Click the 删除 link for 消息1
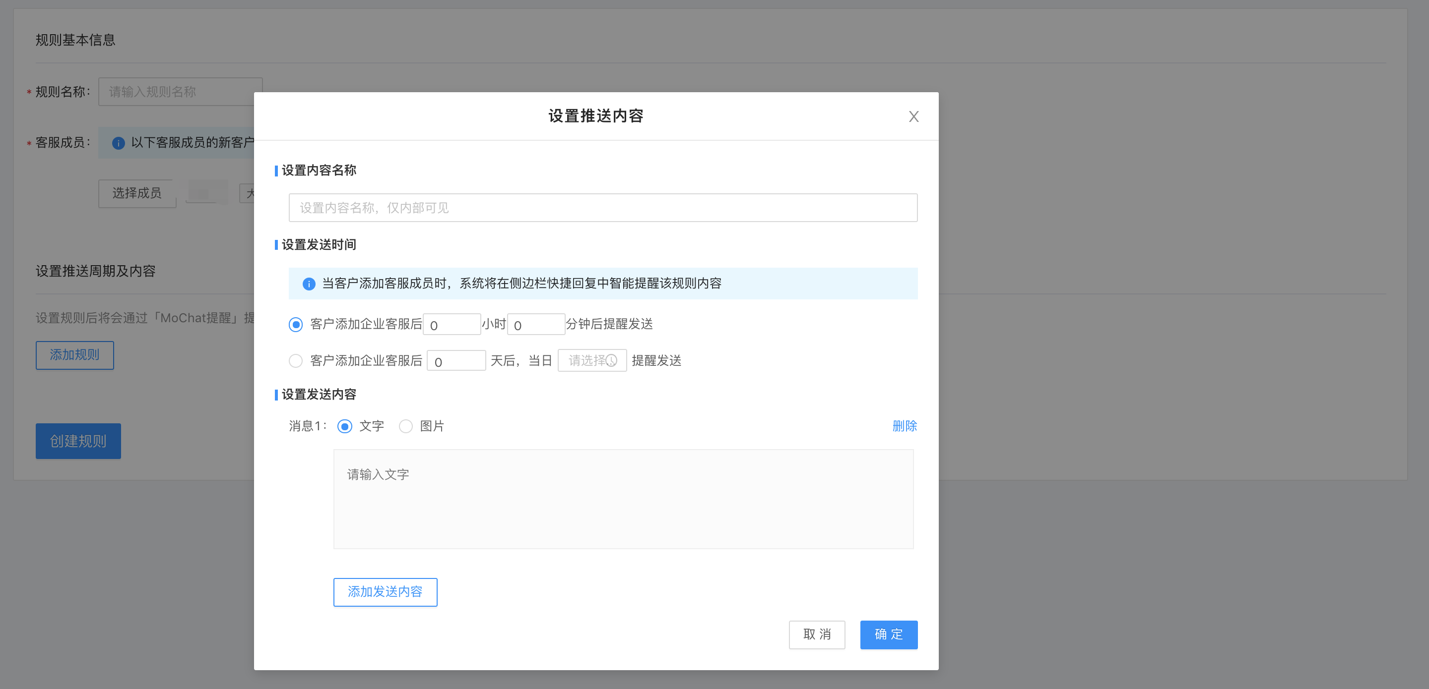This screenshot has height=689, width=1429. (x=904, y=426)
